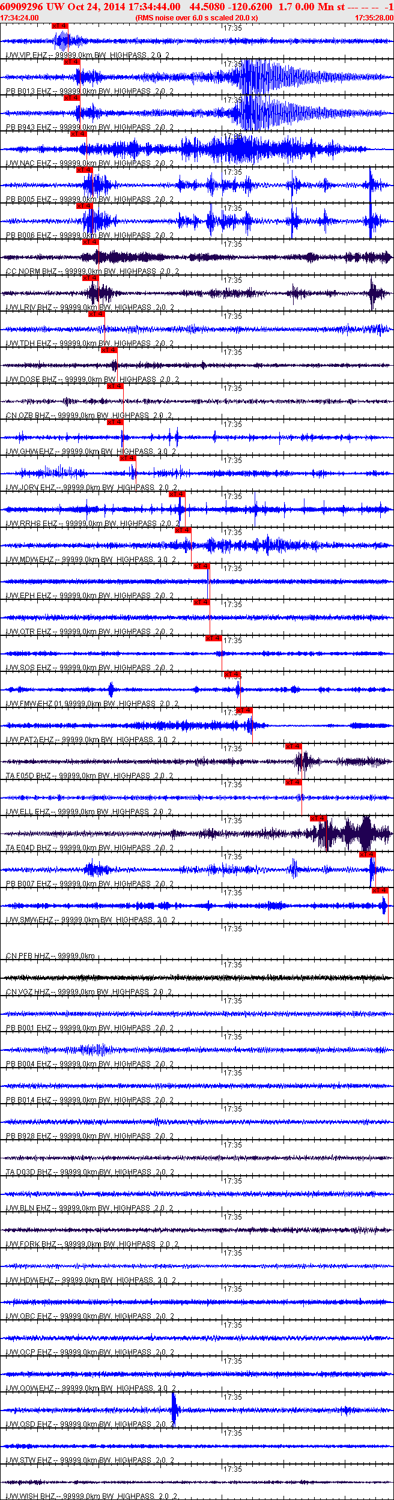This screenshot has width=394, height=1500.
Task: Select the UW.OTR EHZ station label
Action: (89, 632)
